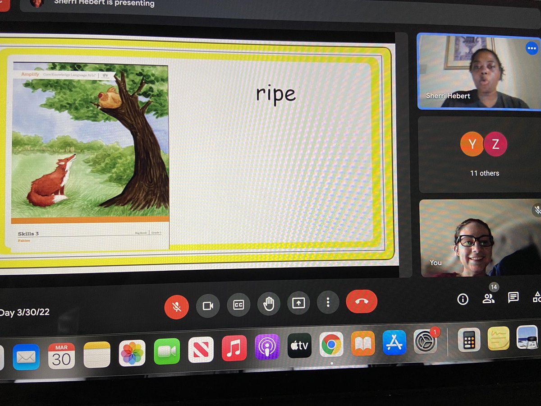Toggle the camera button in call controls
The height and width of the screenshot is (406, 541).
point(208,306)
